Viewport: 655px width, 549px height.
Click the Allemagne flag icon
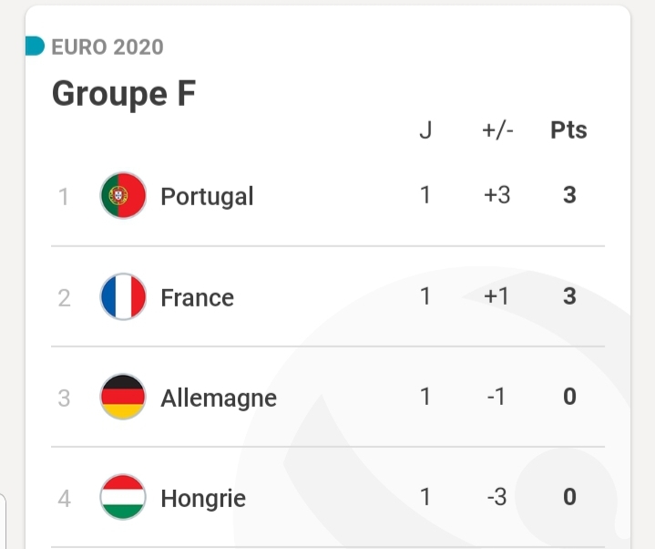click(x=123, y=397)
